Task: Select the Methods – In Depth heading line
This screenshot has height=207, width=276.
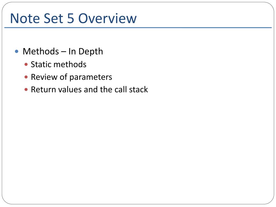Action: [x=63, y=51]
